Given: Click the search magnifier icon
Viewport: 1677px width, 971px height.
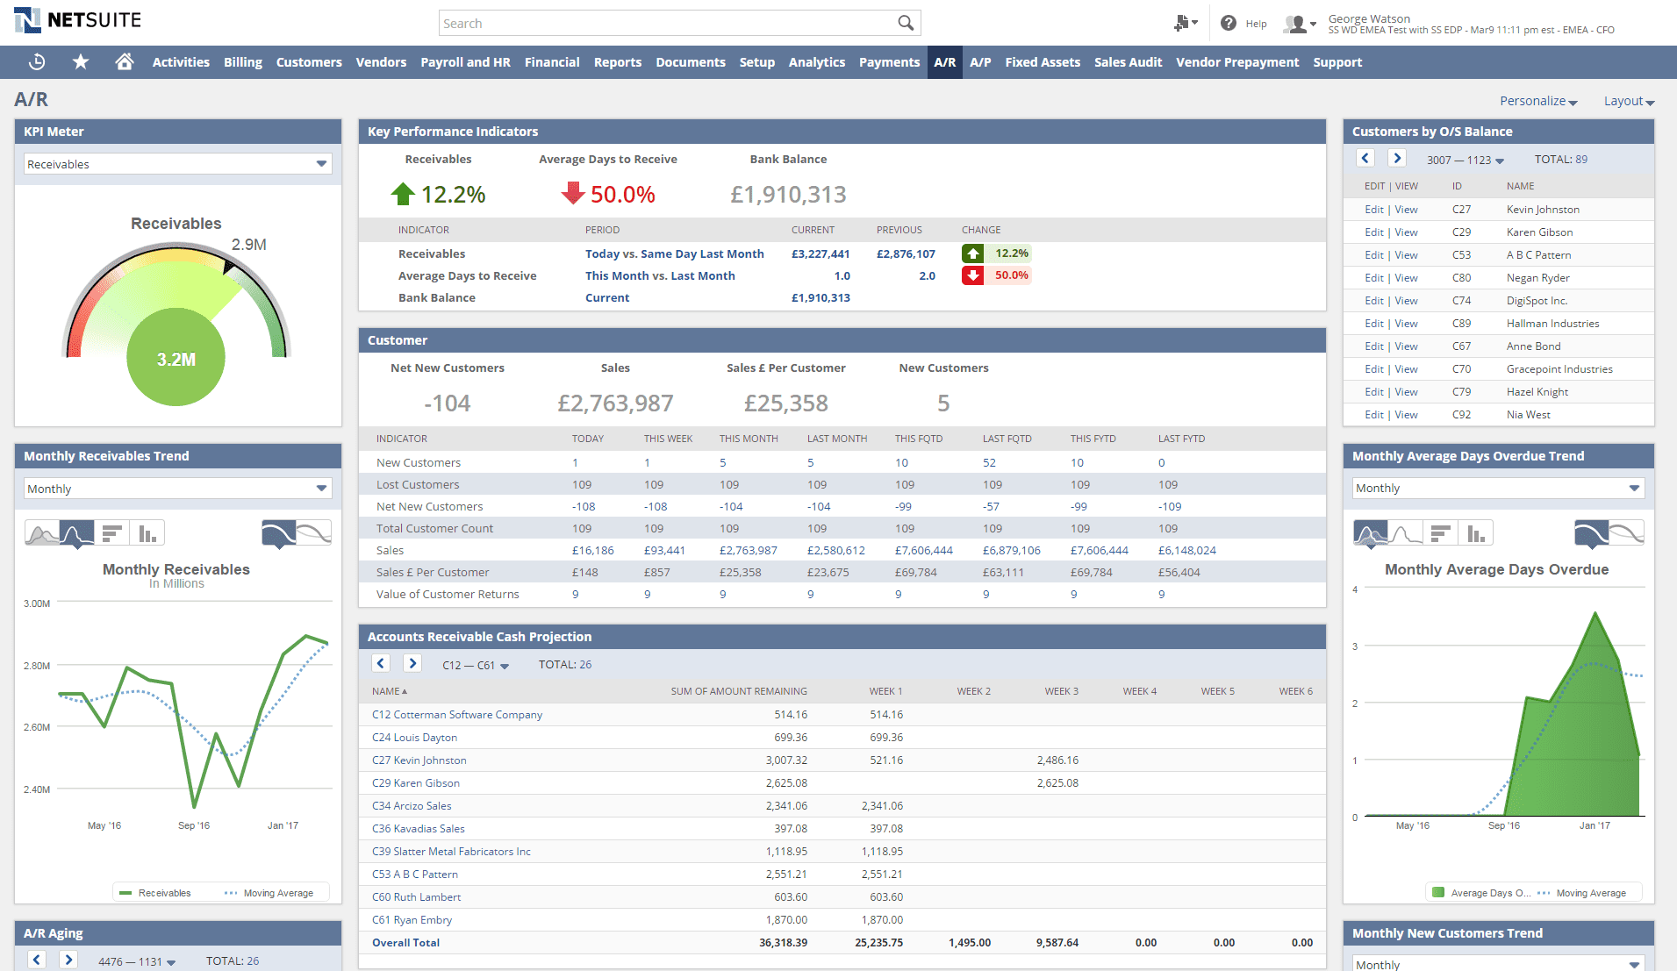Looking at the screenshot, I should coord(906,23).
